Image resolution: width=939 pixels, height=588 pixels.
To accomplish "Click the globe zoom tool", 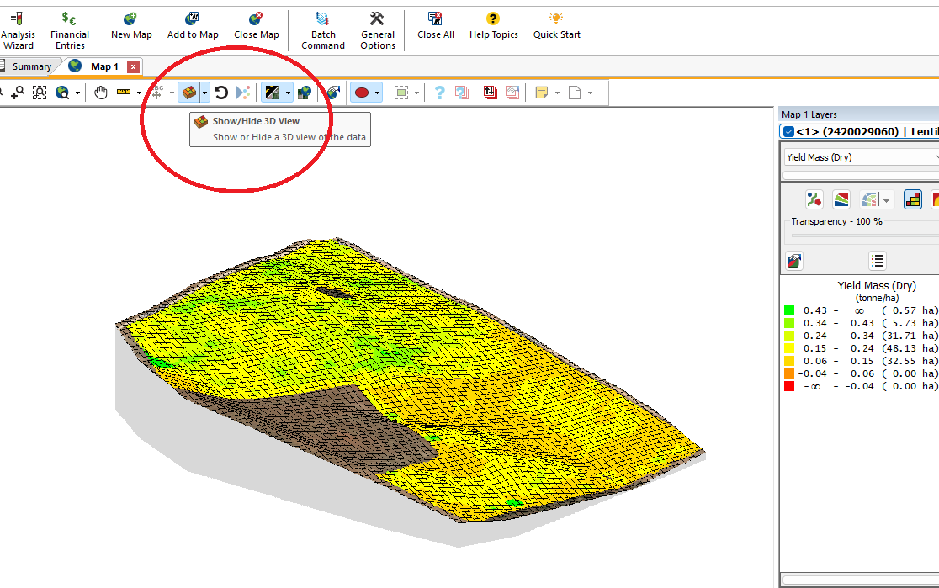I will pyautogui.click(x=62, y=93).
